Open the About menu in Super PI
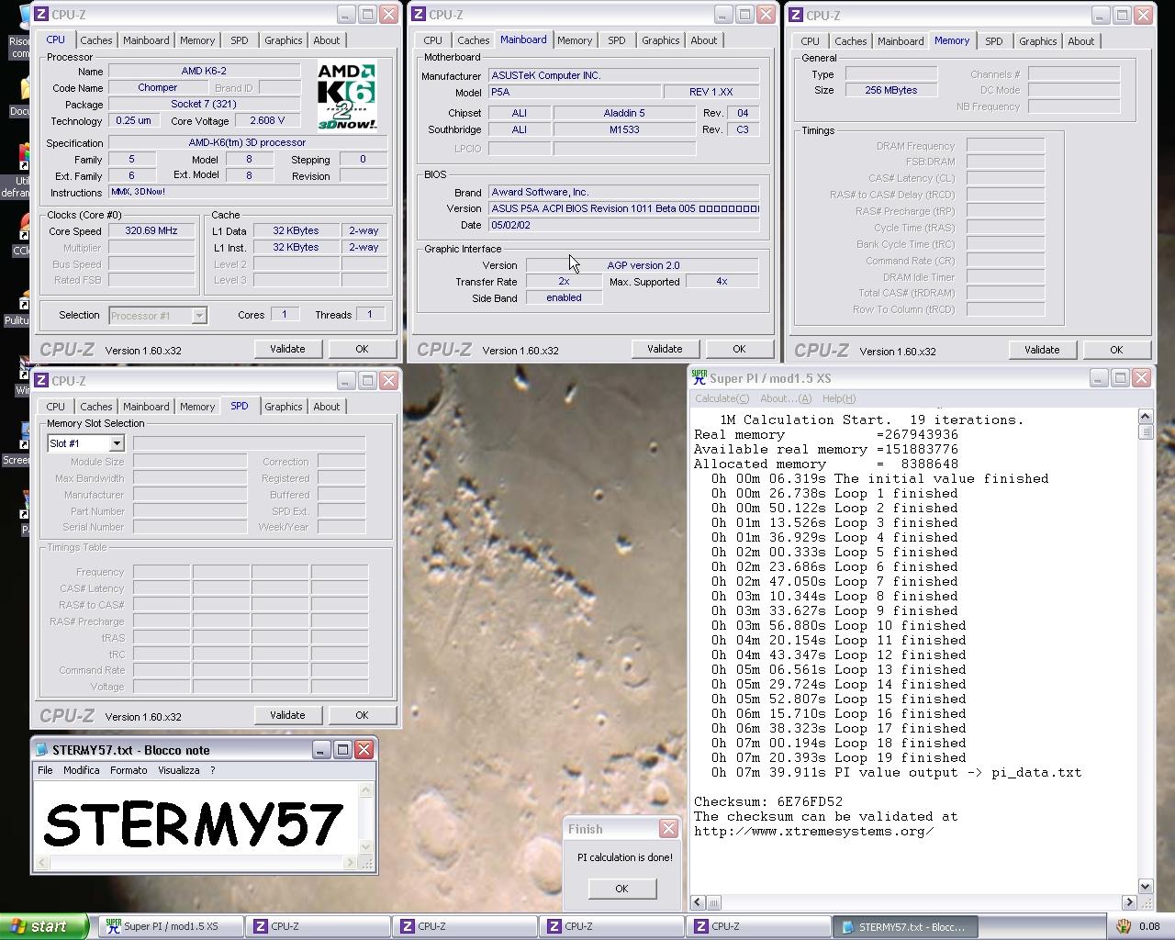This screenshot has width=1175, height=940. click(786, 398)
